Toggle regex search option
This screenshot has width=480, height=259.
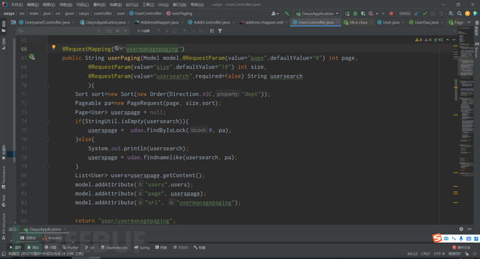pos(125,31)
